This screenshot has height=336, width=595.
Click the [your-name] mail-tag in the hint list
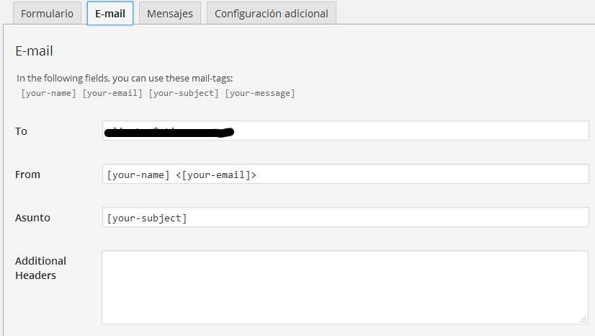pyautogui.click(x=48, y=93)
